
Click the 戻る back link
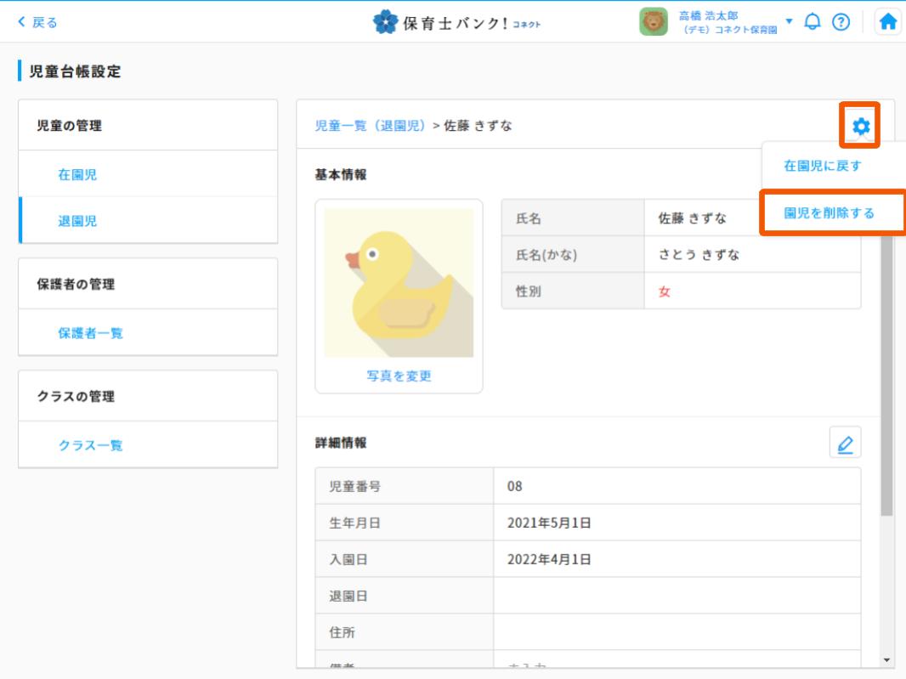pyautogui.click(x=38, y=22)
